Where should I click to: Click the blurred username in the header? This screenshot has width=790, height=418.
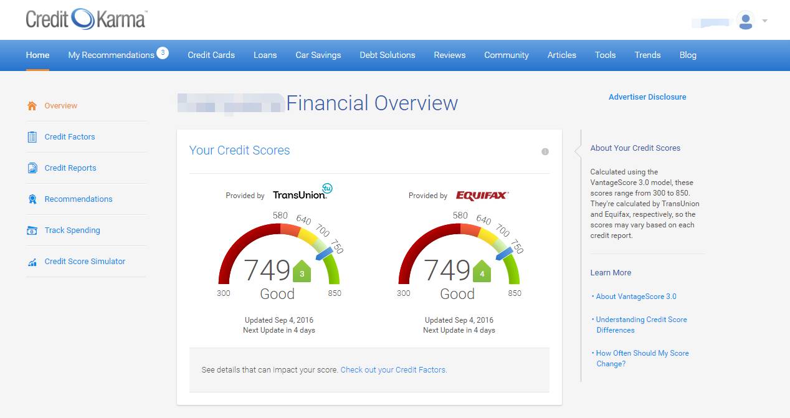[x=710, y=22]
